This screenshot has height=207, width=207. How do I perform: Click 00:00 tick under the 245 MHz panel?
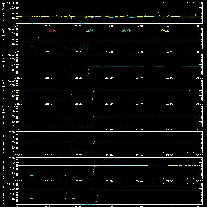199,26
